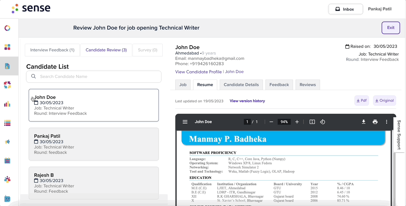Click the fit to page icon
Viewport: 406px width, 206px height.
(312, 122)
